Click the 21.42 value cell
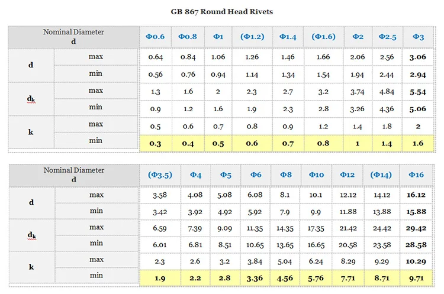 (x=347, y=228)
